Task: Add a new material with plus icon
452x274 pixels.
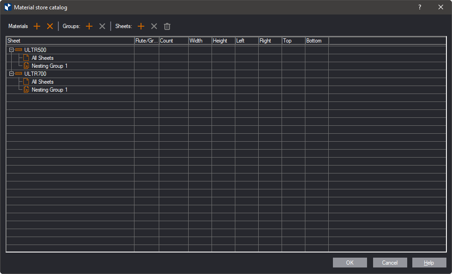Action: click(x=37, y=27)
